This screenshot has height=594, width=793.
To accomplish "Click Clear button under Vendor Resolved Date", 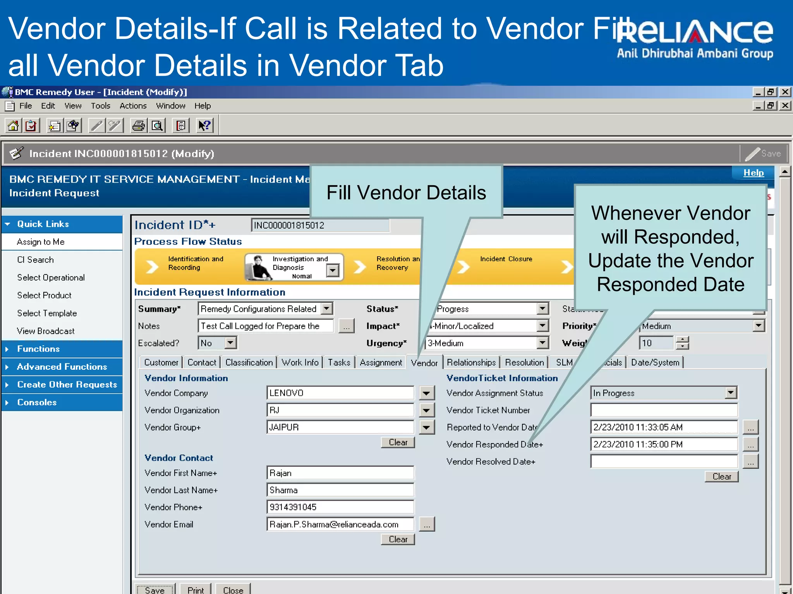I will tap(722, 476).
